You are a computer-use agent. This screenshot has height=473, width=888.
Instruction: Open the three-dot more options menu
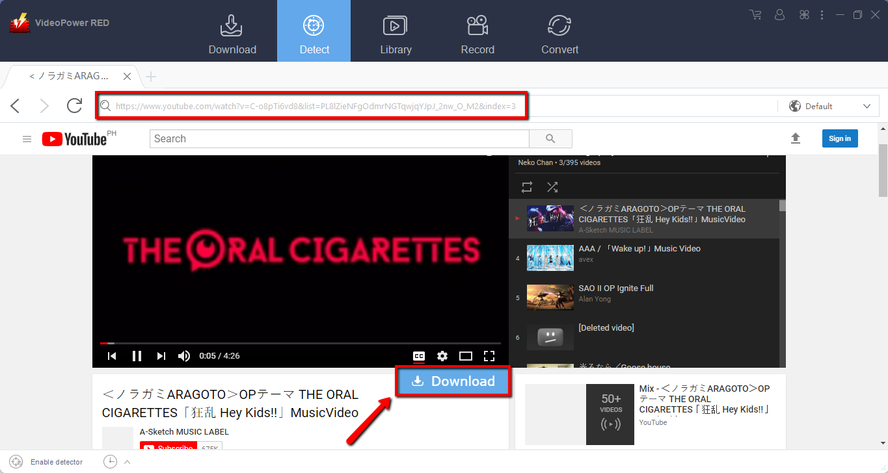tap(822, 14)
